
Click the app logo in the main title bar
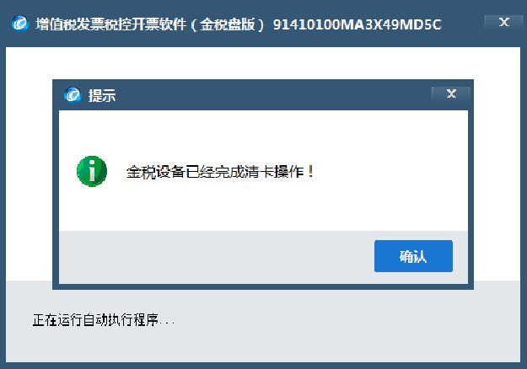(x=19, y=24)
